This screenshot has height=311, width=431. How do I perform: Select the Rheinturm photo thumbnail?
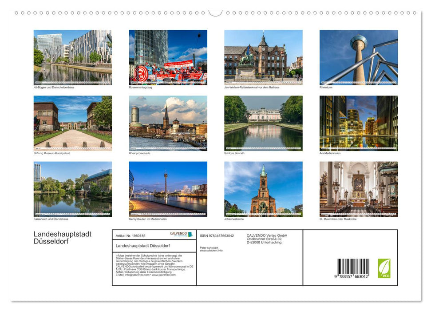click(x=359, y=57)
